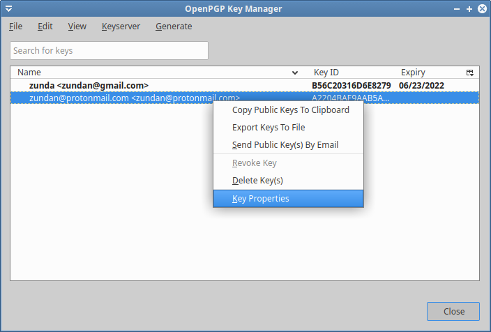Image resolution: width=491 pixels, height=332 pixels.
Task: Click the Search for keys field
Action: click(109, 50)
